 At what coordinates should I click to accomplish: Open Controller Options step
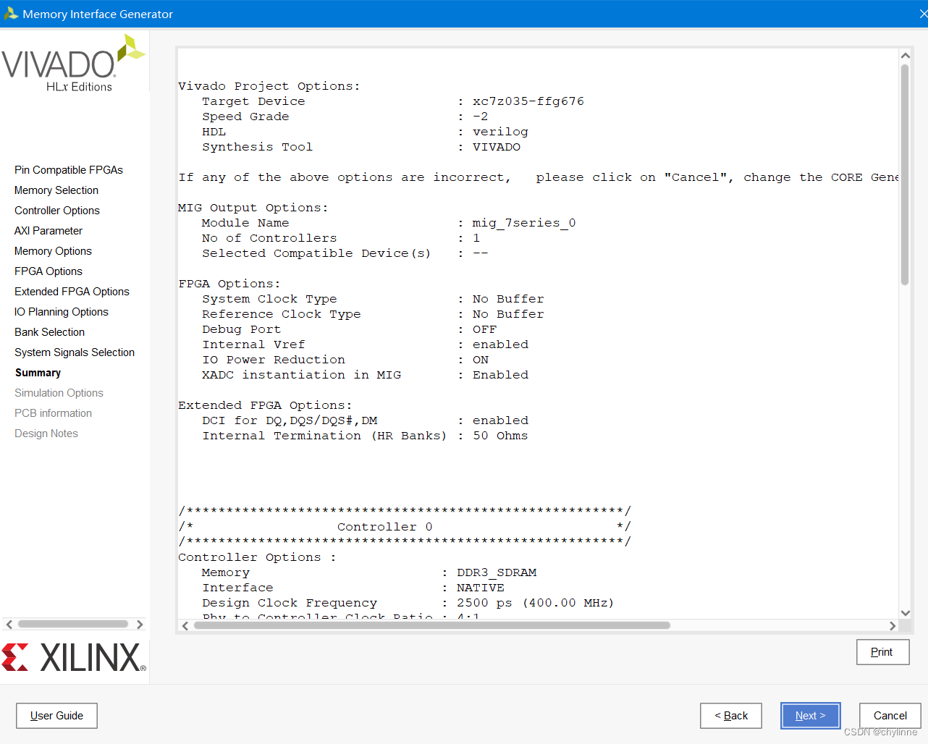point(57,211)
